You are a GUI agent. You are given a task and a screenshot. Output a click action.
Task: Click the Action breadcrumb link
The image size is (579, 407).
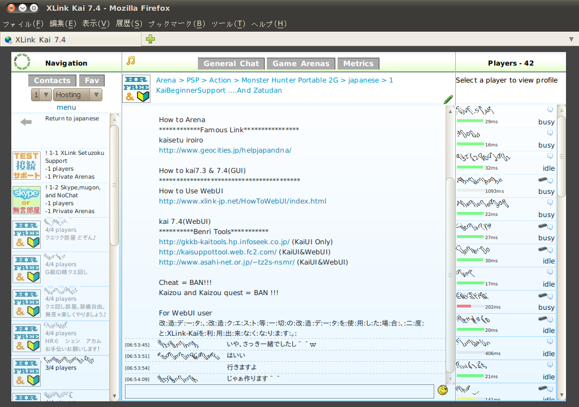220,80
